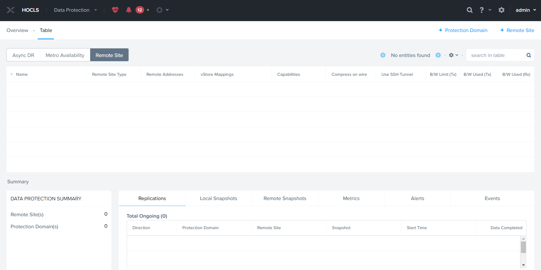Add a new Protection Domain
The height and width of the screenshot is (270, 541).
click(x=463, y=30)
